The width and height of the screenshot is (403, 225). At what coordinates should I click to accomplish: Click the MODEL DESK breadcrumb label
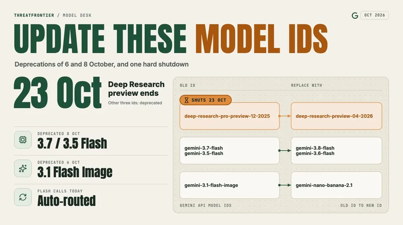click(x=77, y=16)
